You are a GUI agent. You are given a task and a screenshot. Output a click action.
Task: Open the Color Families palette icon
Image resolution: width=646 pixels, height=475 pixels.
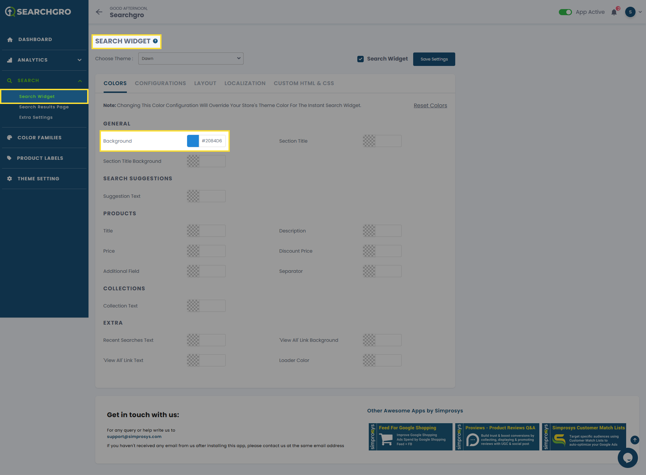10,138
